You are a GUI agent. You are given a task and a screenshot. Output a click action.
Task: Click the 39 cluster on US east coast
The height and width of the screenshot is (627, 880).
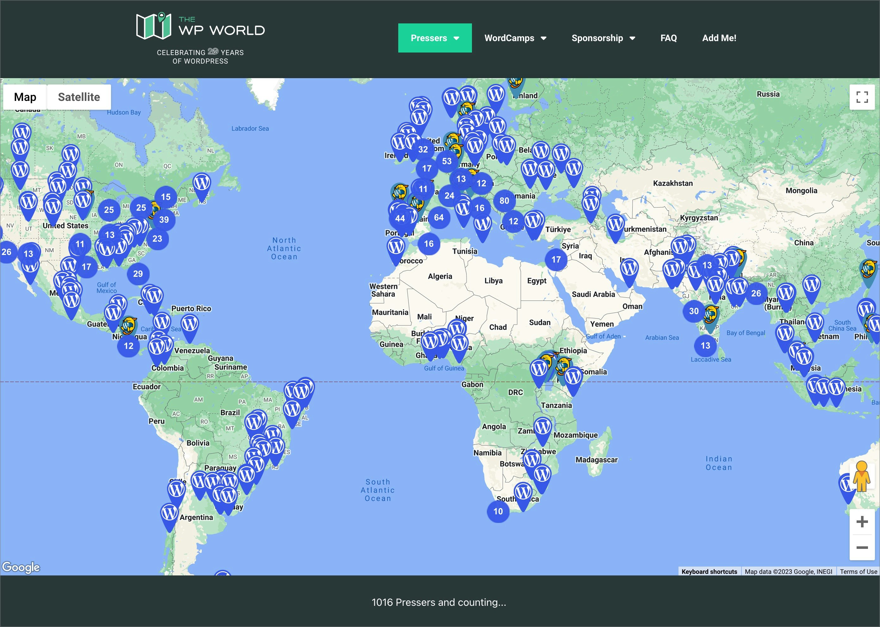[164, 220]
